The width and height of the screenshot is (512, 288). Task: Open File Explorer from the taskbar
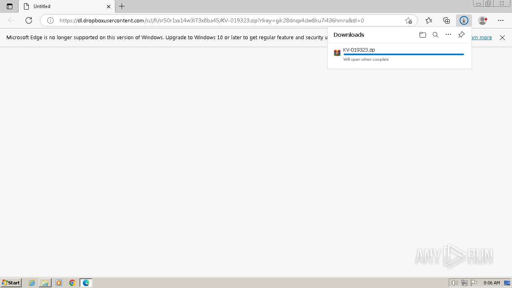click(45, 283)
